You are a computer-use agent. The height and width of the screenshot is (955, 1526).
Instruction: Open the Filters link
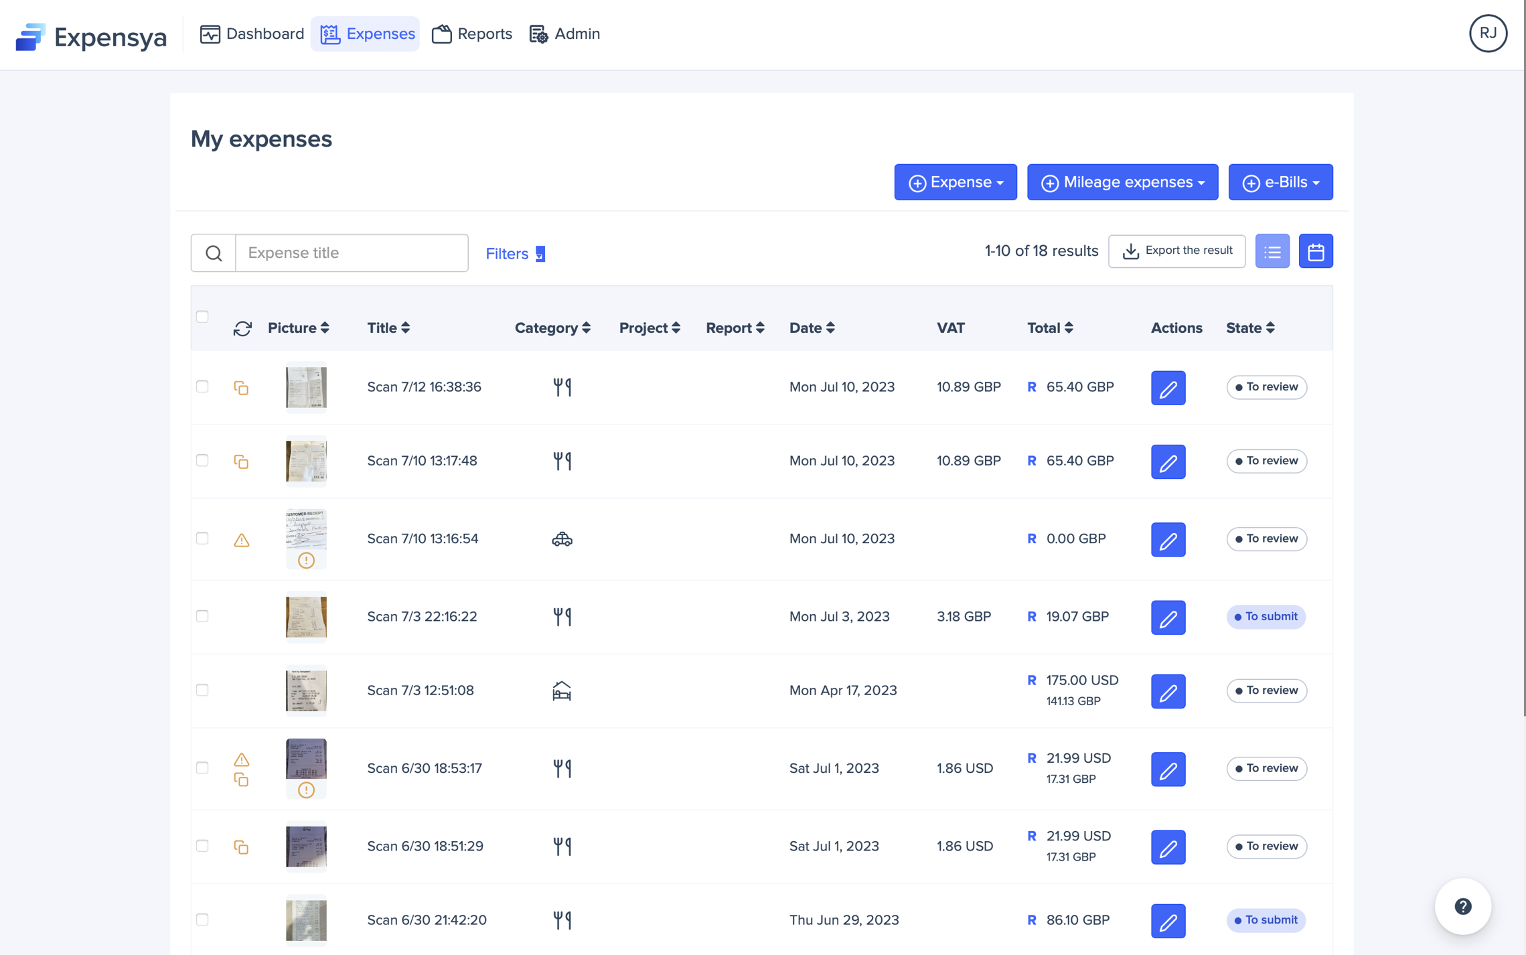coord(515,254)
